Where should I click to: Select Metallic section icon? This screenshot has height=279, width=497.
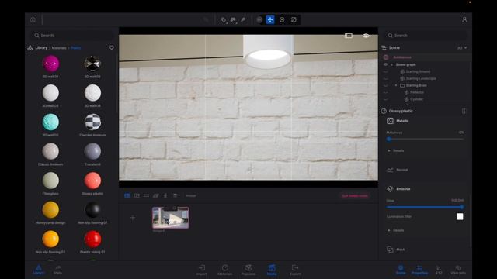[x=390, y=121]
